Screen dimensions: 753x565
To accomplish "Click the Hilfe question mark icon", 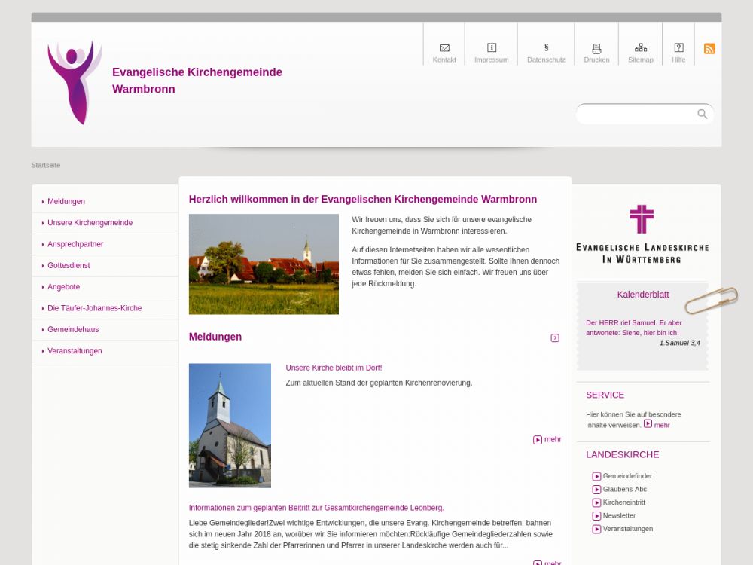I will click(x=678, y=48).
